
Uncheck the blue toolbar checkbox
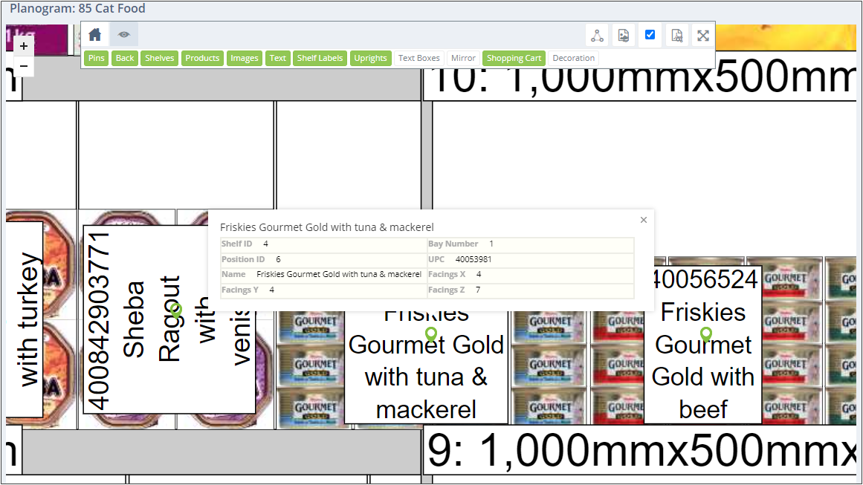[x=650, y=35]
